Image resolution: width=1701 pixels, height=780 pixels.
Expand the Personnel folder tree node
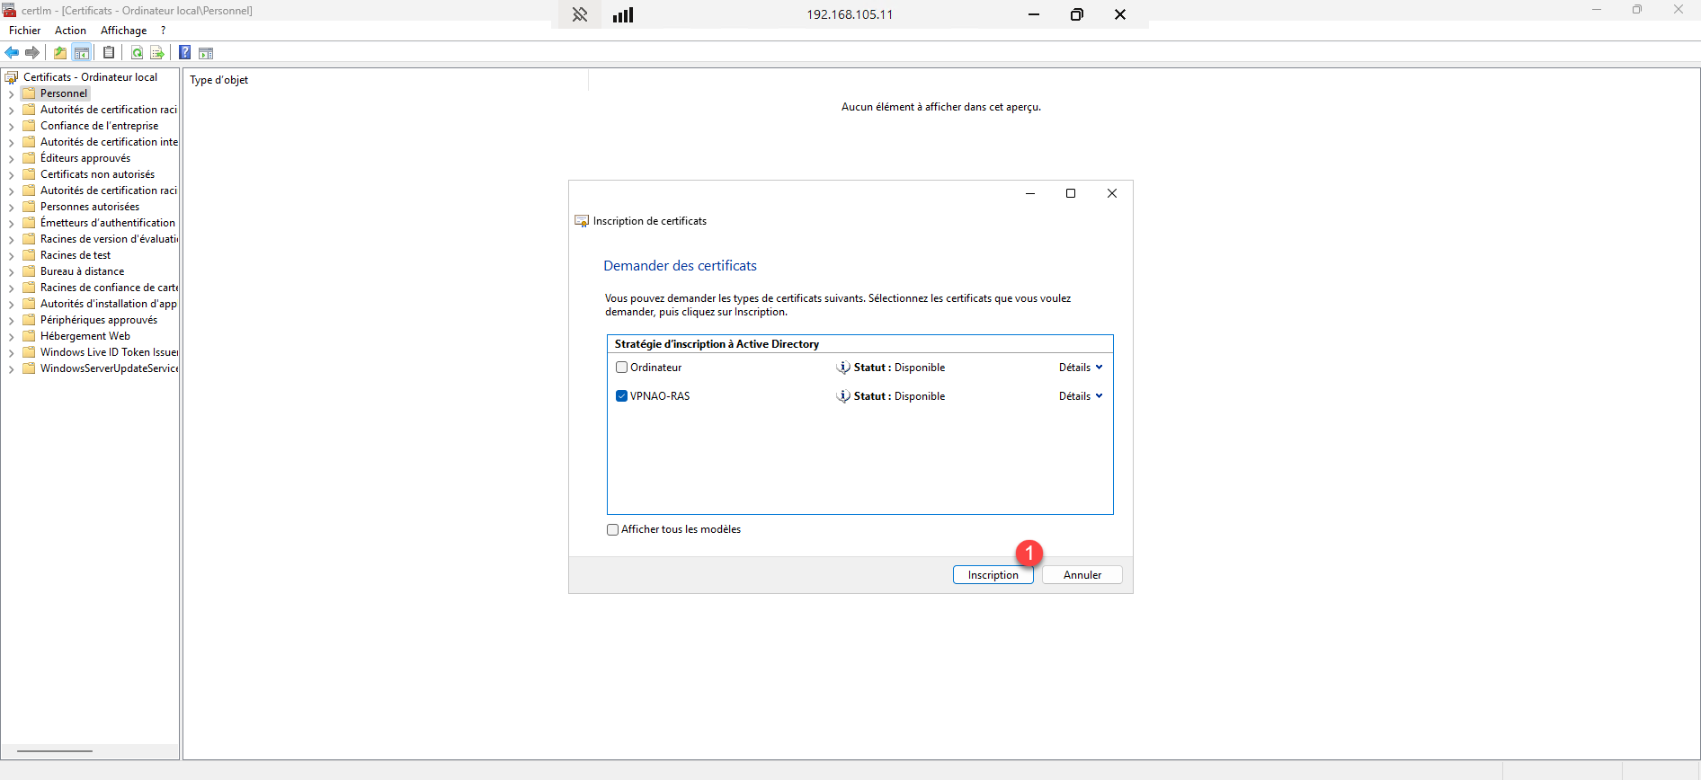[11, 94]
